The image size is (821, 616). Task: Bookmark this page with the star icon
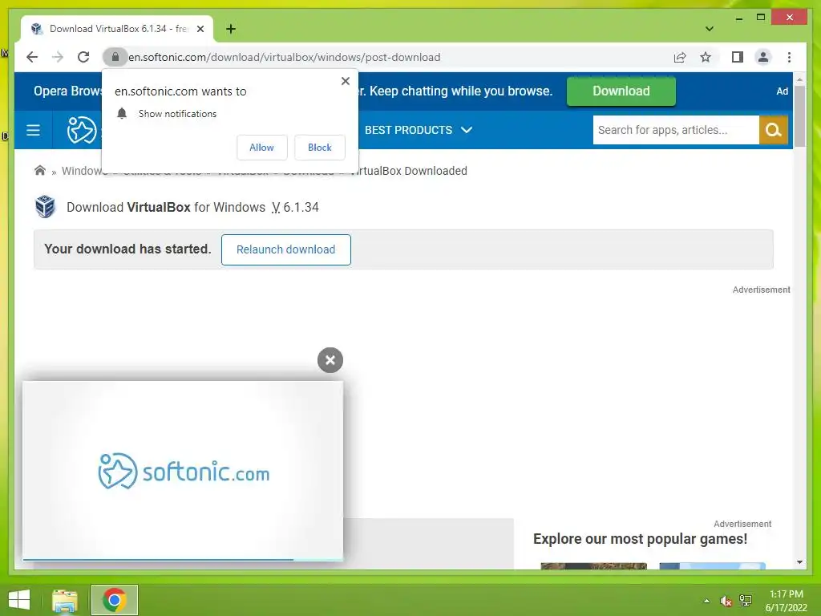click(x=706, y=57)
